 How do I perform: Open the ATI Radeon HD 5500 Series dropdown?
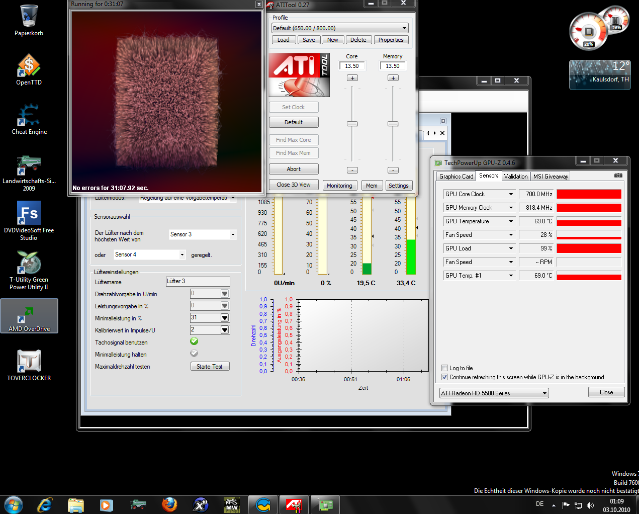544,393
